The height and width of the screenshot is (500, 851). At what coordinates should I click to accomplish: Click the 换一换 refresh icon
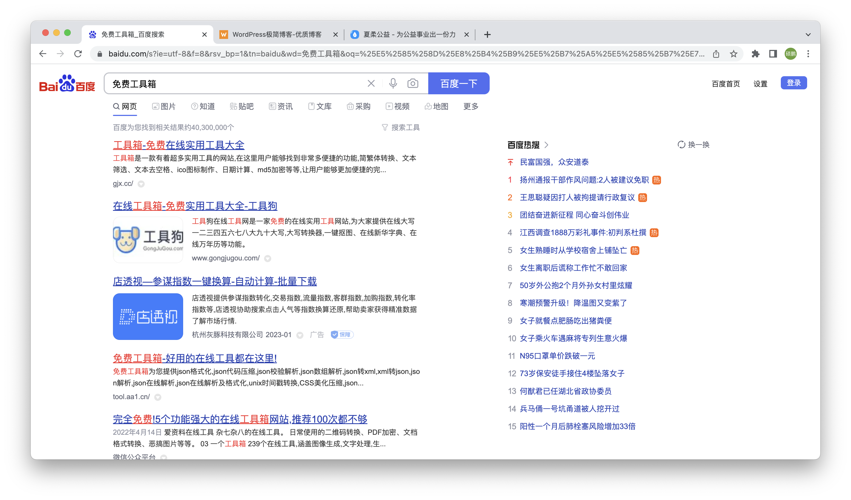click(681, 145)
